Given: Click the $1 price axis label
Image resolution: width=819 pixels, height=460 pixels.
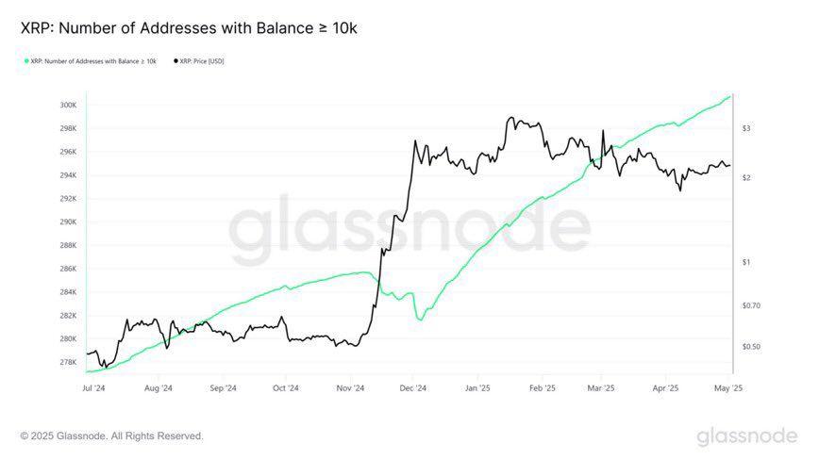Looking at the screenshot, I should coord(745,262).
